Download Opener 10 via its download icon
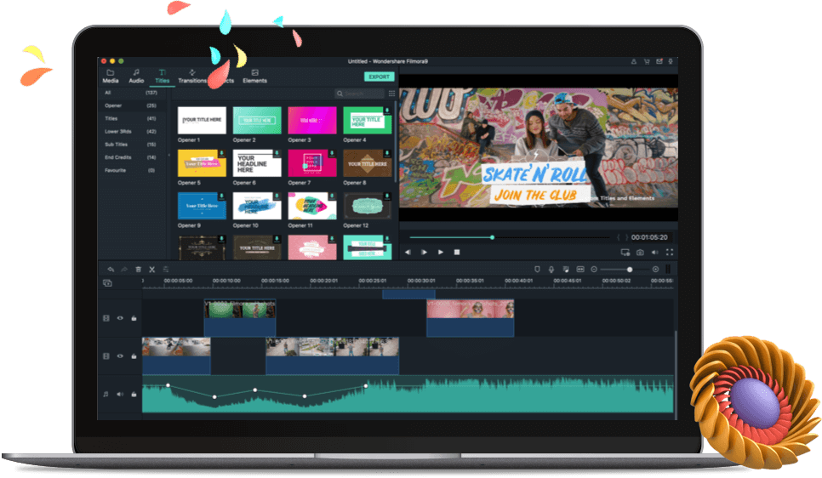This screenshot has width=822, height=478. (277, 196)
